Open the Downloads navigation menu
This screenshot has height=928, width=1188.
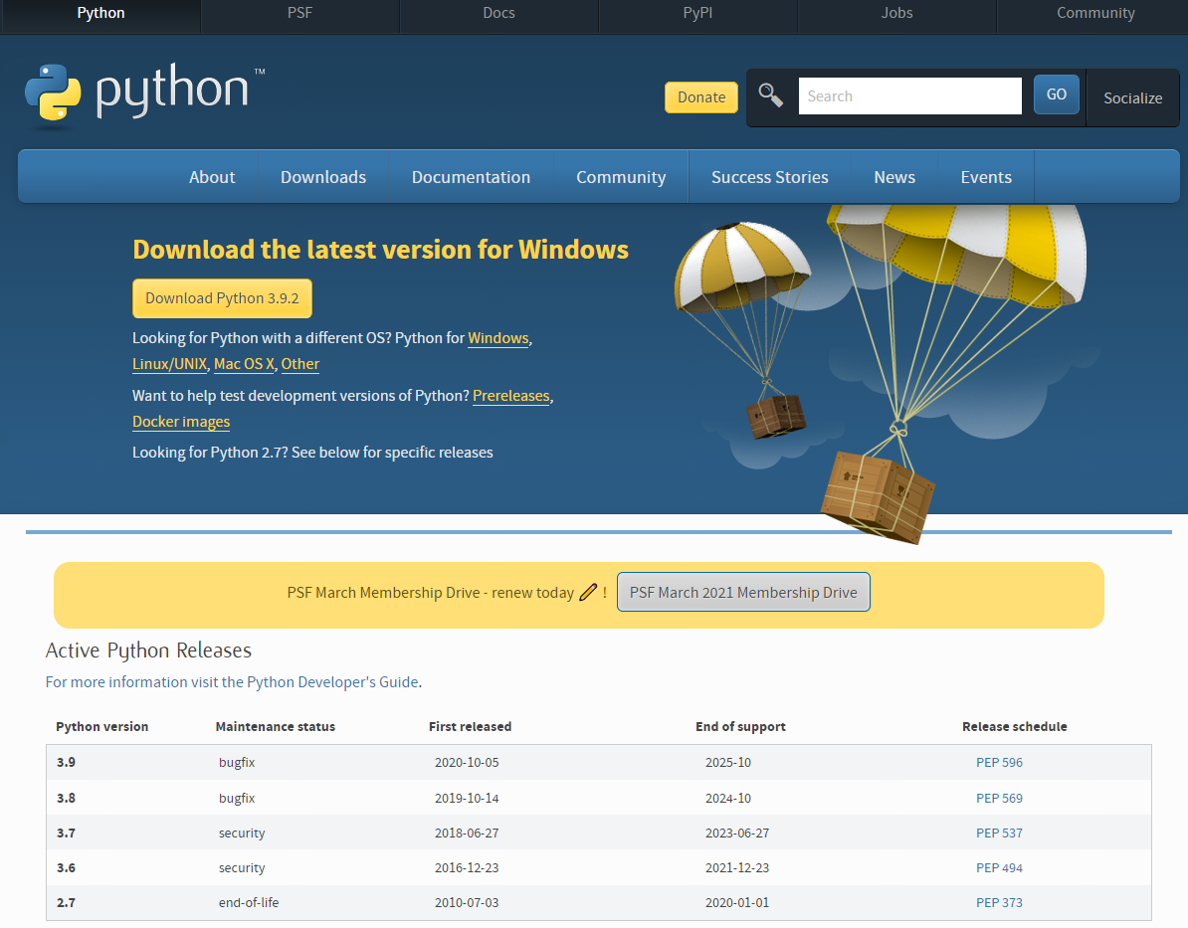click(x=323, y=176)
